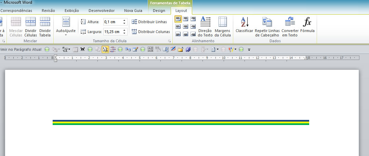Switch to the Revisão tab

48,11
